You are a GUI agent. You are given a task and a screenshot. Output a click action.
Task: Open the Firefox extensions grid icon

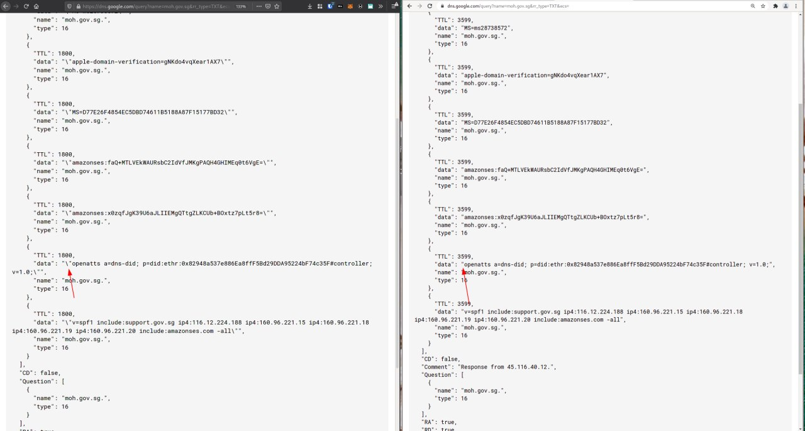pyautogui.click(x=320, y=6)
